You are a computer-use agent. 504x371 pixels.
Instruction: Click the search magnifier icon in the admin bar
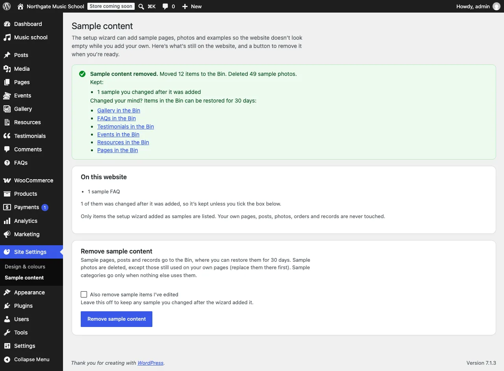141,6
